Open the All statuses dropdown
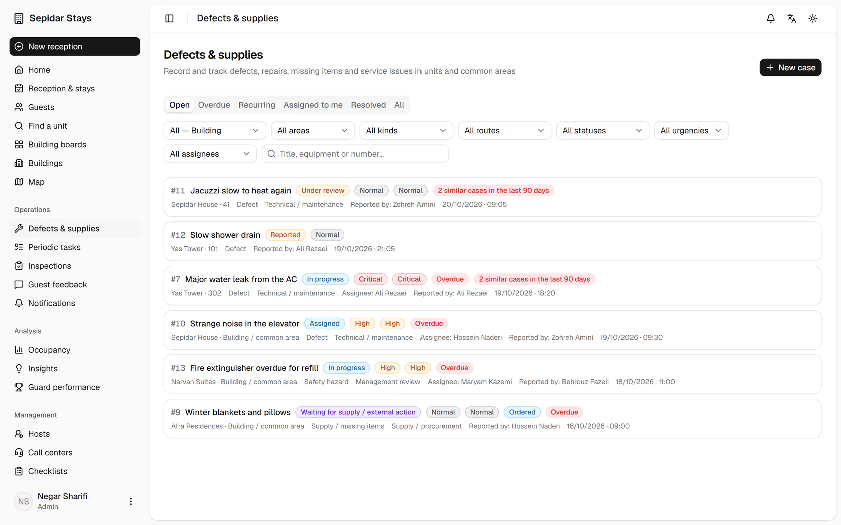 click(602, 130)
